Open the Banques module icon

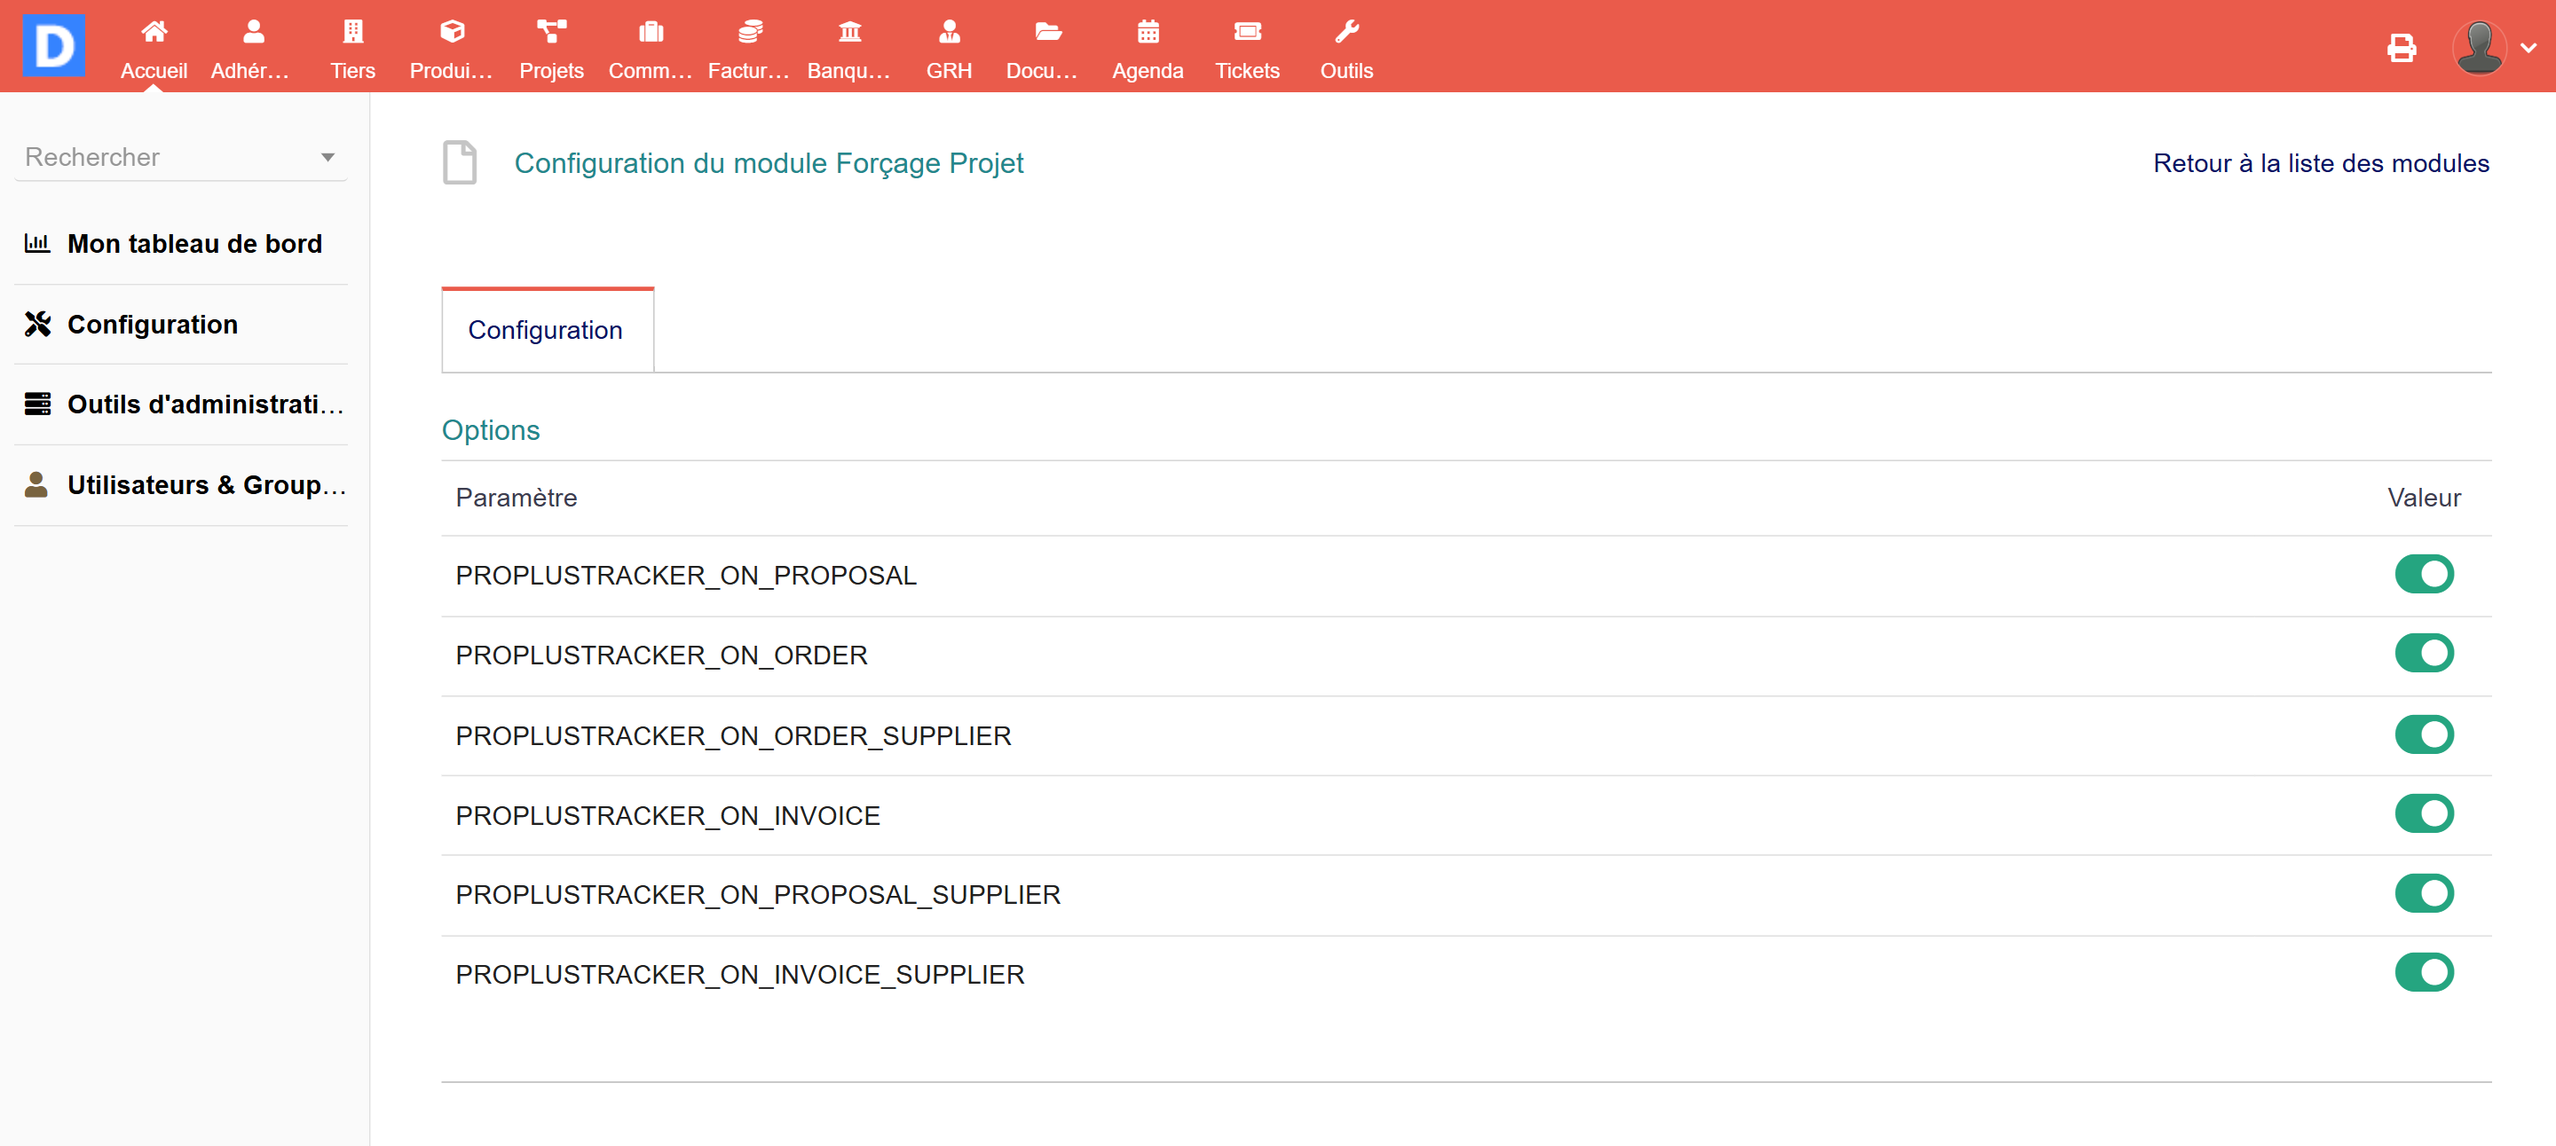(848, 33)
